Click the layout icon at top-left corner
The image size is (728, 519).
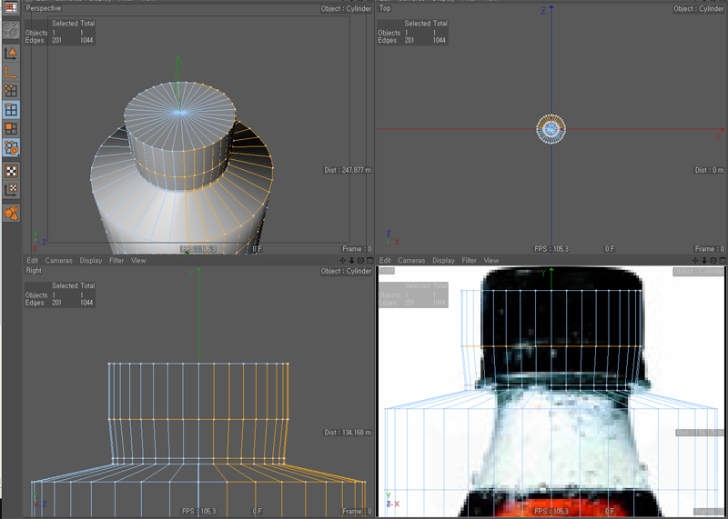click(11, 8)
